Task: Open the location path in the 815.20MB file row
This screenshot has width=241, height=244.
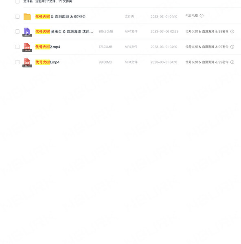Action: 207,31
